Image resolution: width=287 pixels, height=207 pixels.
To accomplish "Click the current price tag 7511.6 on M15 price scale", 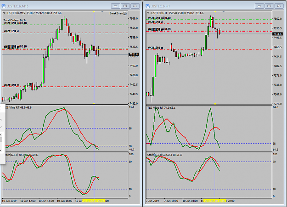I will 134,54.
